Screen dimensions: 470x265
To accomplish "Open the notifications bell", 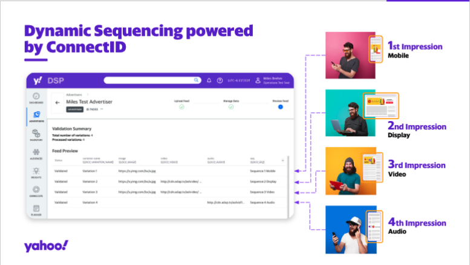I will click(x=209, y=80).
